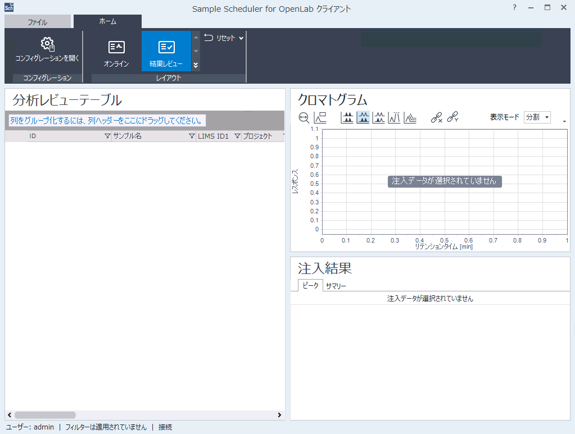Open the LIMS ID1 column filter funnel
The width and height of the screenshot is (575, 434).
(237, 136)
